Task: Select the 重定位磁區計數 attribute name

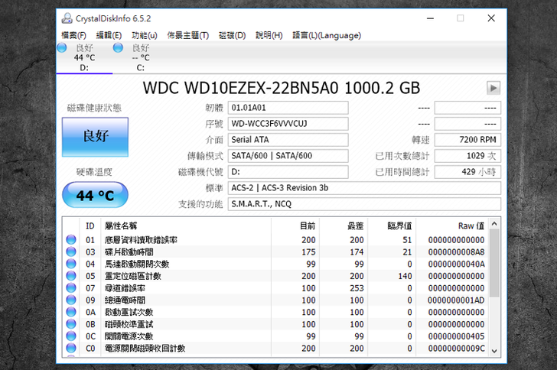Action: [x=133, y=276]
